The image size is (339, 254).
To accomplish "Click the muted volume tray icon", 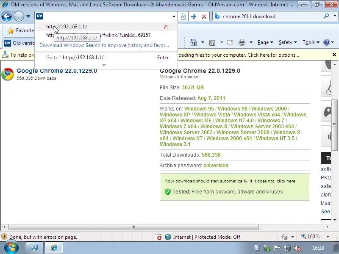I will [297, 248].
